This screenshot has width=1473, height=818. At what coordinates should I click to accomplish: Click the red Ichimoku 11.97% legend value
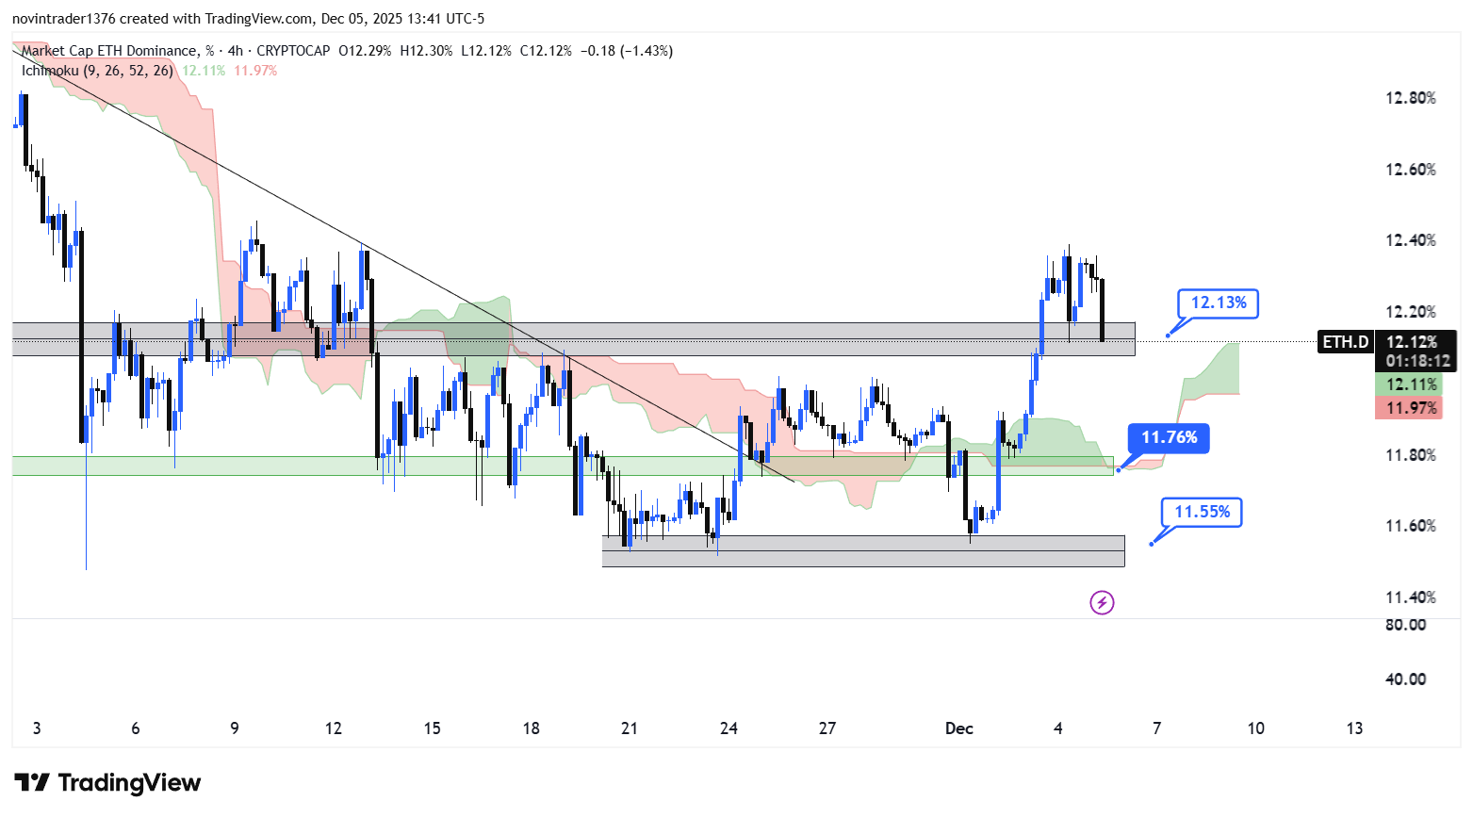point(255,71)
